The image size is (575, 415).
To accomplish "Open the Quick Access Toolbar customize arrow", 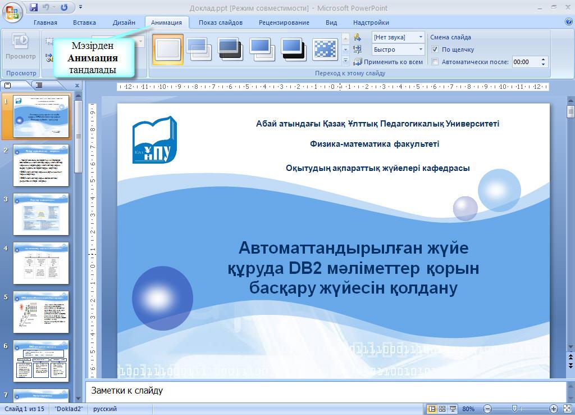I will [81, 7].
